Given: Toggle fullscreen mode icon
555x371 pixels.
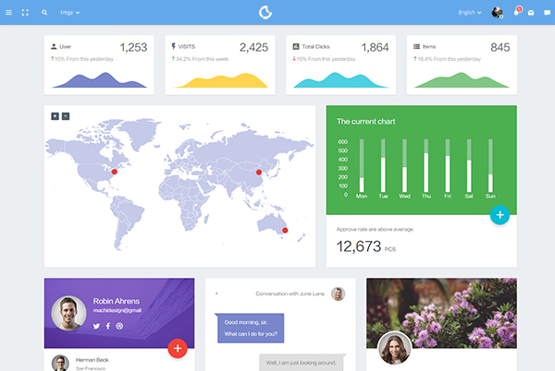Looking at the screenshot, I should click(x=25, y=13).
